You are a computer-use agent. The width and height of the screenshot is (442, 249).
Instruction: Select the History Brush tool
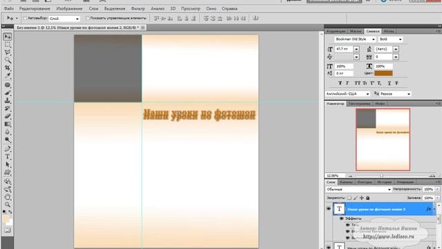click(x=8, y=109)
